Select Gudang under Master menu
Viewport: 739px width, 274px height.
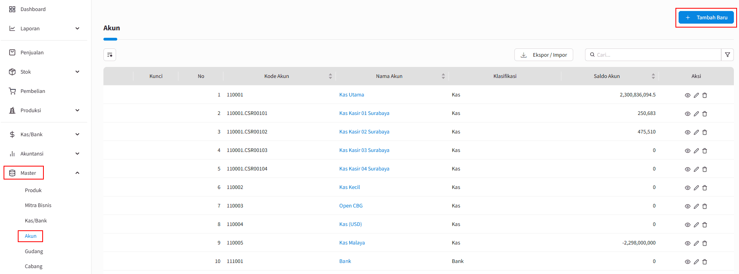pyautogui.click(x=34, y=251)
